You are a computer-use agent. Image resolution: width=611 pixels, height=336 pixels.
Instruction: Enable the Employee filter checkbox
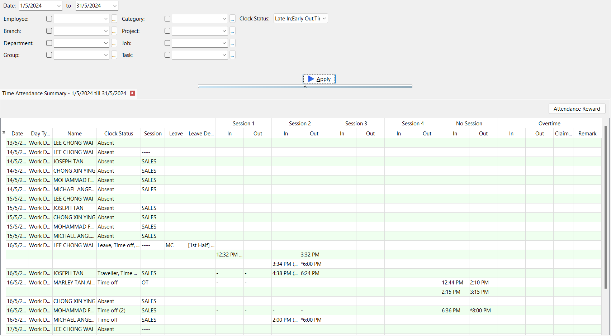click(x=49, y=19)
